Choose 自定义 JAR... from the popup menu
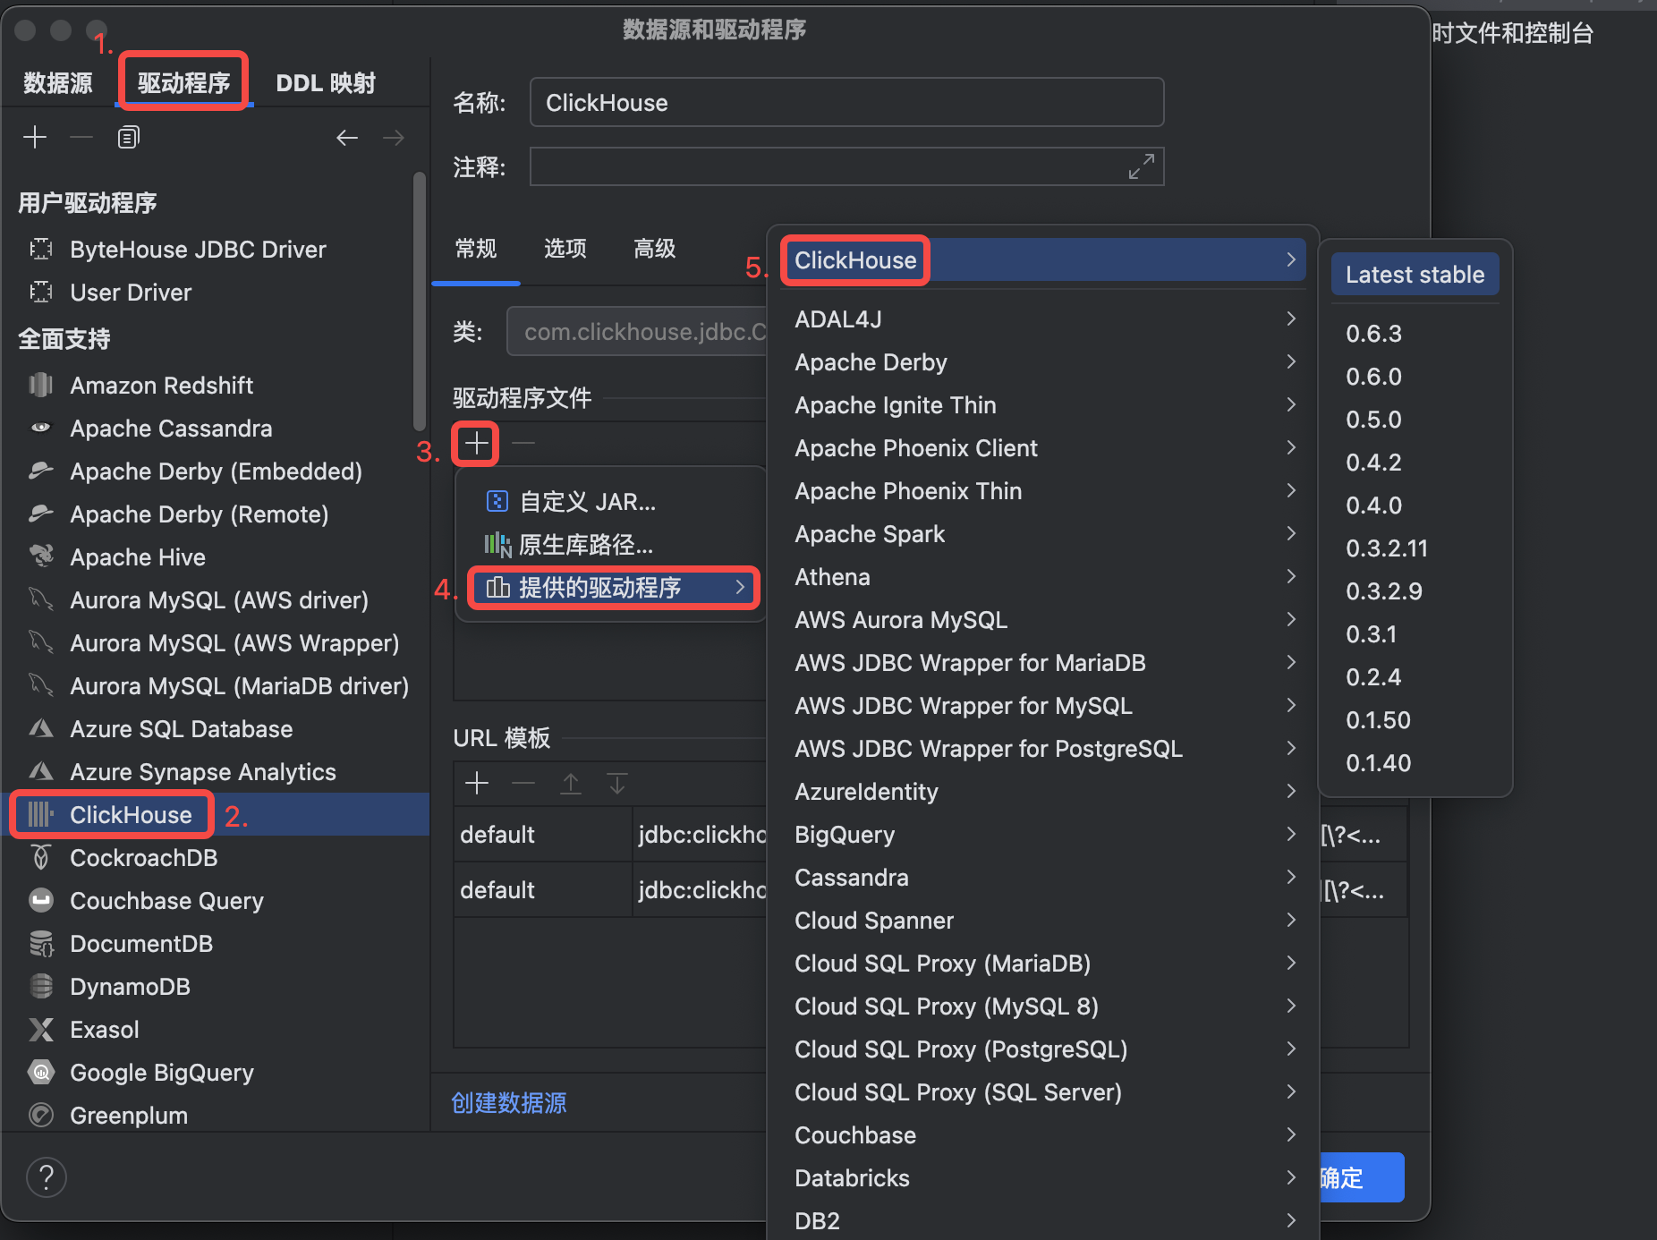The image size is (1657, 1240). click(x=610, y=501)
